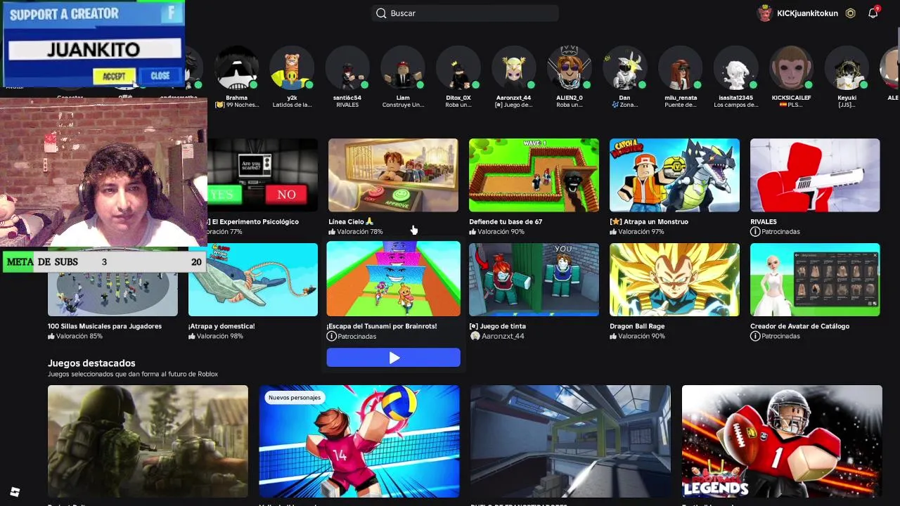
Task: Open the Football Legends featured banner
Action: (x=782, y=441)
